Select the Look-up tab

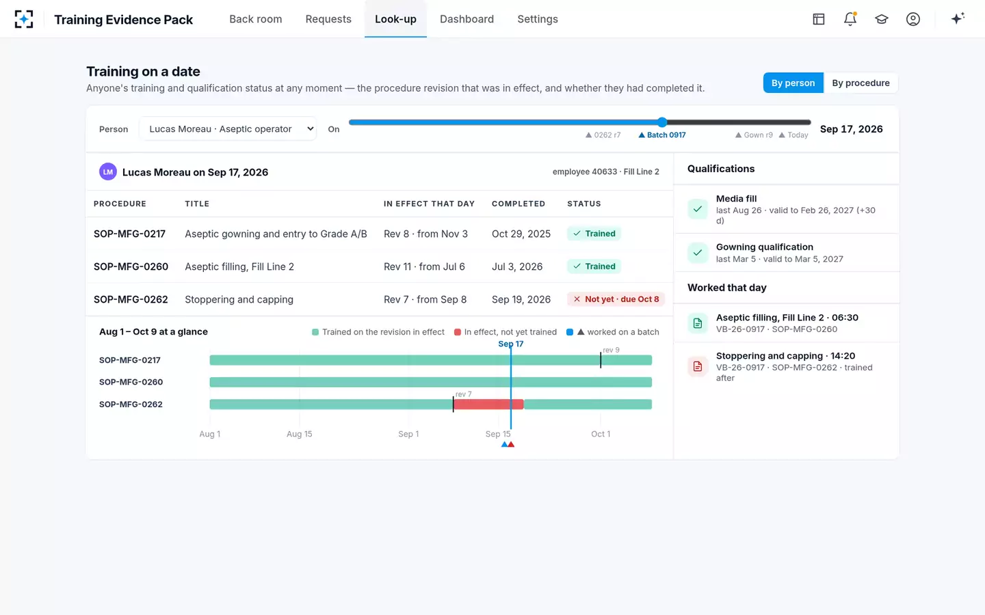[x=395, y=19]
